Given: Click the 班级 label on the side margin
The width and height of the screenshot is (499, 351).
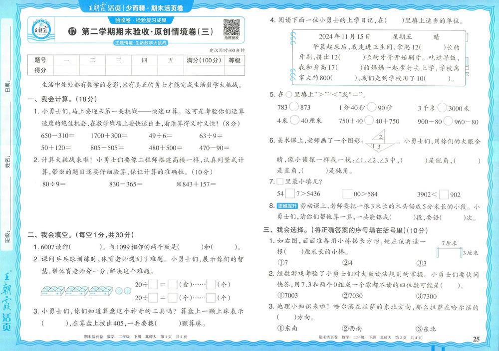Looking at the screenshot, I should point(8,237).
